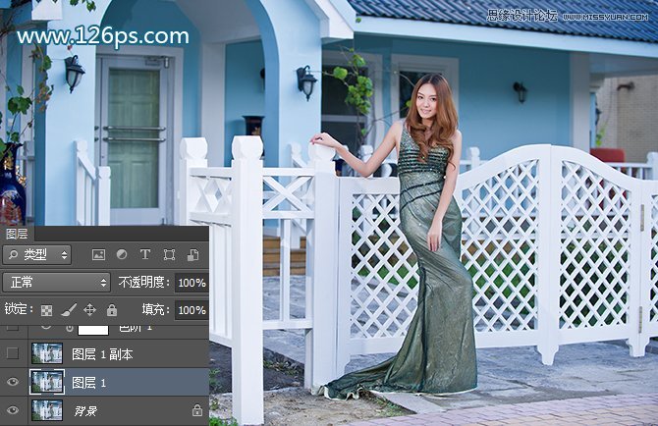Image resolution: width=658 pixels, height=426 pixels.
Task: Lock layer position move icon
Action: tap(89, 310)
